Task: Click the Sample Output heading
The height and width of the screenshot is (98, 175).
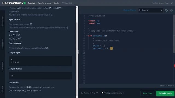Action: coord(15,69)
